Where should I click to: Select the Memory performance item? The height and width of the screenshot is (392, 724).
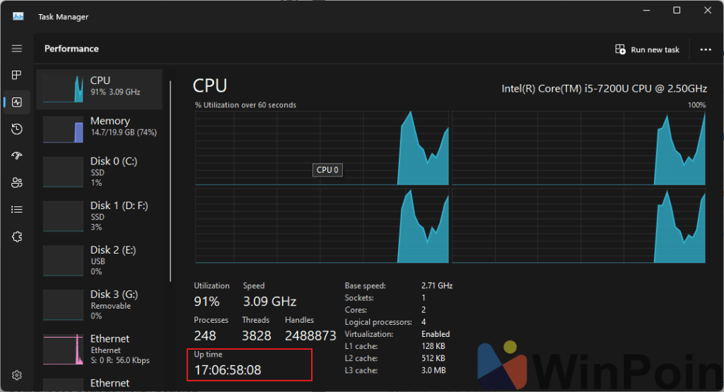click(x=99, y=129)
